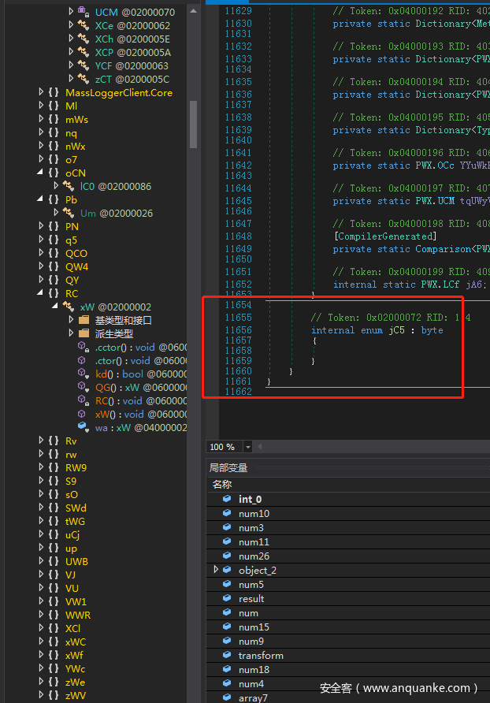Viewport: 490px width, 703px height.
Task: Open the 100 % zoom dropdown
Action: (x=249, y=447)
